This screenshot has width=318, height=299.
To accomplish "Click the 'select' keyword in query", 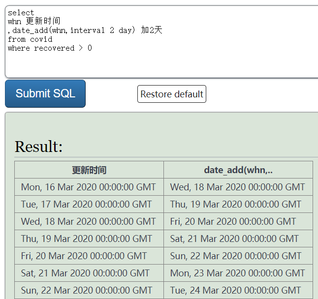I will coord(21,13).
